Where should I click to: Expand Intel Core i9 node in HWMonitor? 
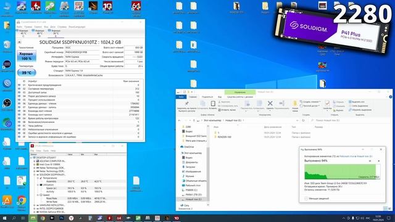35,165
